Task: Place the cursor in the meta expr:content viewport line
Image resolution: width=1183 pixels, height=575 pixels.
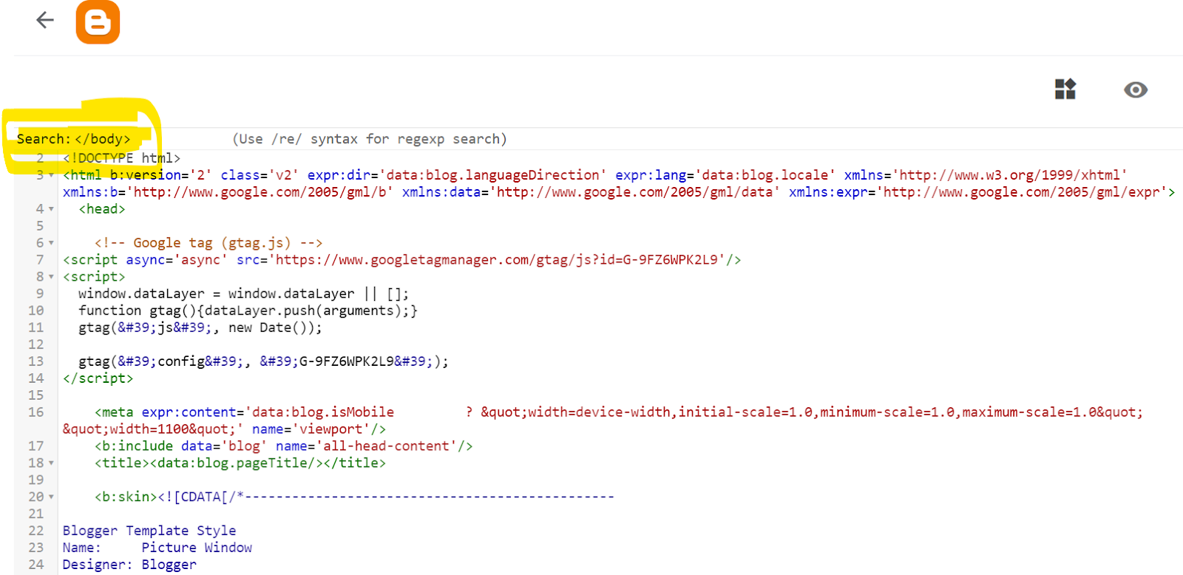Action: pos(618,412)
